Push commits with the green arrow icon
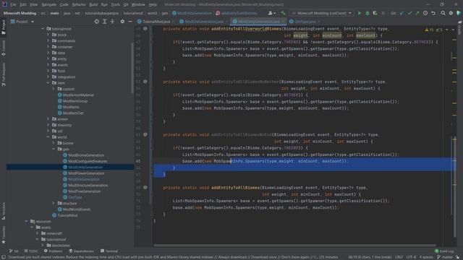Image resolution: width=463 pixels, height=260 pixels. tap(417, 13)
